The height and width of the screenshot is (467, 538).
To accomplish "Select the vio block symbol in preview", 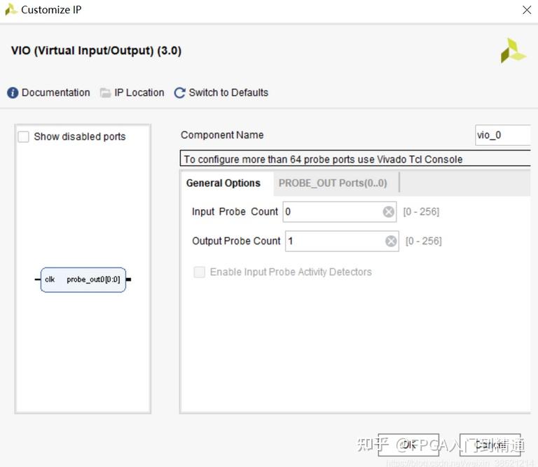I will [x=83, y=279].
